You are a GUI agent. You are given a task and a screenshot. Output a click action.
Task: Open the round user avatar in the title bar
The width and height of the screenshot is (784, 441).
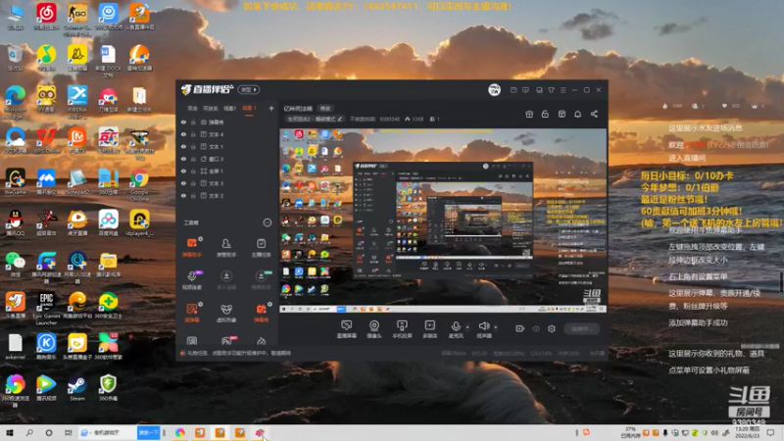coord(494,89)
